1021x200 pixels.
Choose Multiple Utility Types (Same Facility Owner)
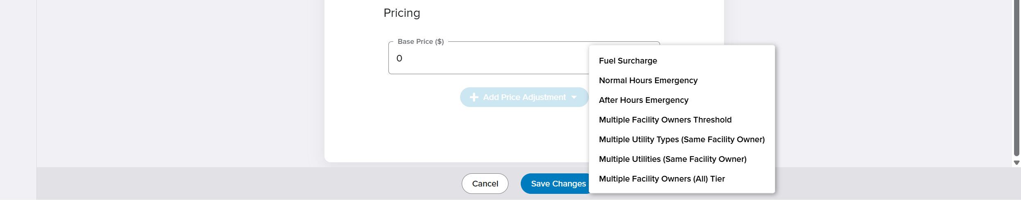681,139
